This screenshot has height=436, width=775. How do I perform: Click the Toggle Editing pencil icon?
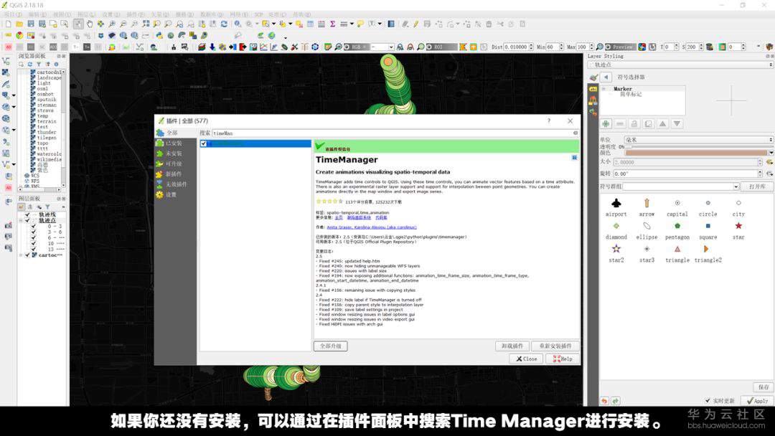(415, 24)
